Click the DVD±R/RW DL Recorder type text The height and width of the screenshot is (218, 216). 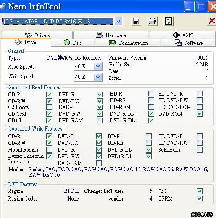75,58
